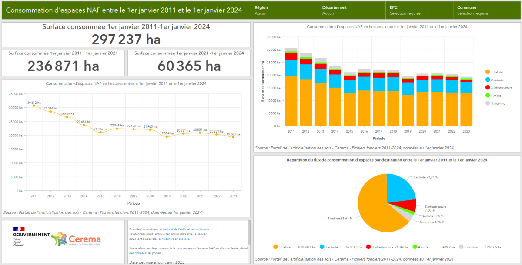The image size is (522, 265).
Task: Click the scrollbar in the data notes panel
Action: (x=249, y=232)
